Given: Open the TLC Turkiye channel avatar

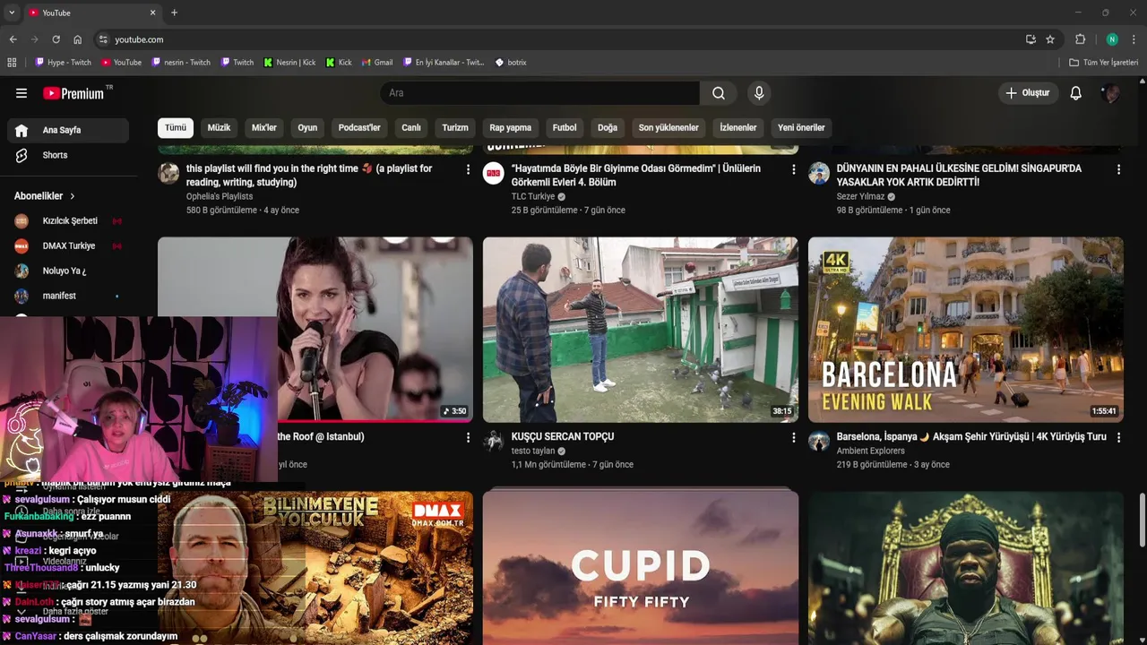Looking at the screenshot, I should click(494, 173).
